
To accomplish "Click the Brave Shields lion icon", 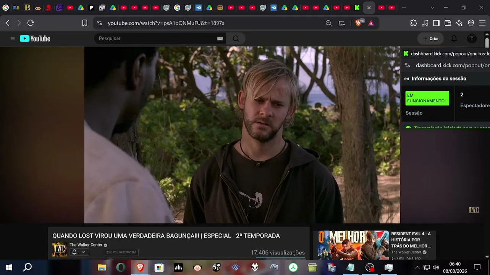I will 358,23.
